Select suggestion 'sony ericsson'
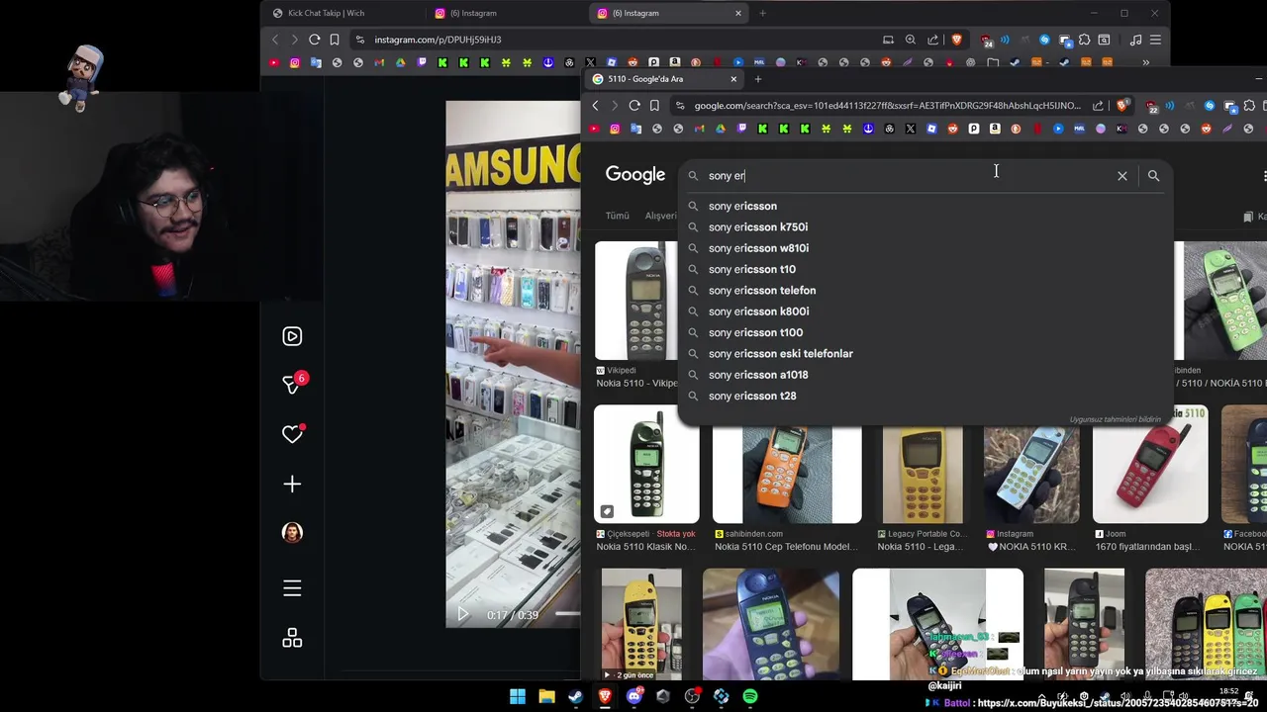Viewport: 1267px width, 712px height. coord(925,206)
